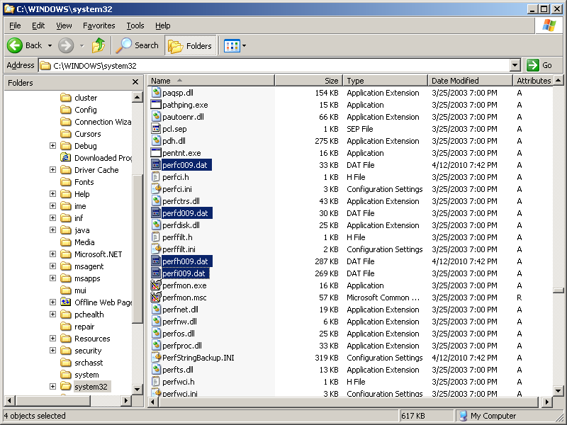Click the Up folder icon in toolbar
Viewport: 567px width, 425px height.
point(98,45)
